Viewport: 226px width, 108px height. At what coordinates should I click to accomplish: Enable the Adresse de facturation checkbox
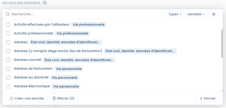point(8,69)
